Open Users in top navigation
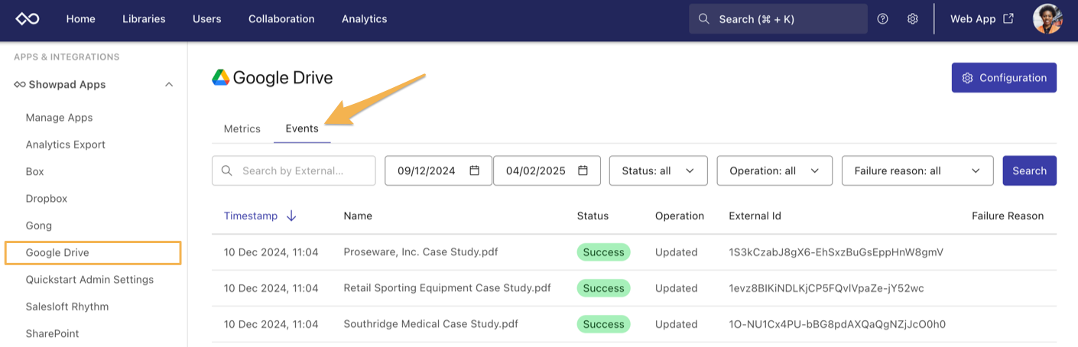The height and width of the screenshot is (347, 1078). [207, 19]
